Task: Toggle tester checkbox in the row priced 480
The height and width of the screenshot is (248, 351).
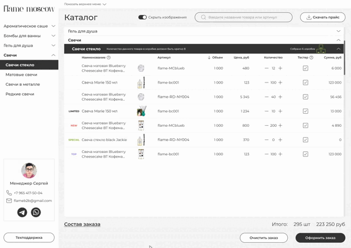Action: point(305,68)
